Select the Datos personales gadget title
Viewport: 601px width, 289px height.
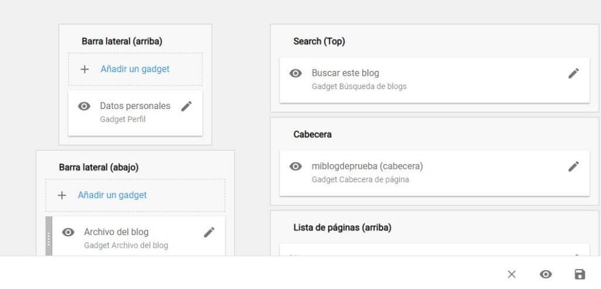click(x=135, y=106)
